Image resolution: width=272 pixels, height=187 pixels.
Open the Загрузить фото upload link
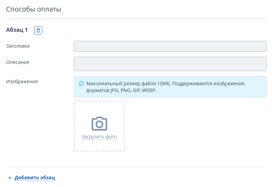coord(99,137)
